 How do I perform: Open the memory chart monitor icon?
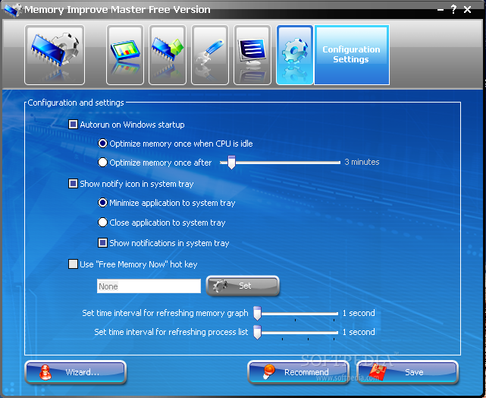[x=125, y=55]
